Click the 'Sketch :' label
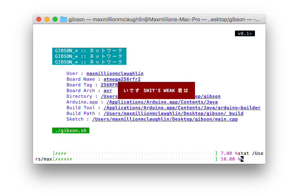Viewport: 299px width, 196px height. click(x=78, y=119)
